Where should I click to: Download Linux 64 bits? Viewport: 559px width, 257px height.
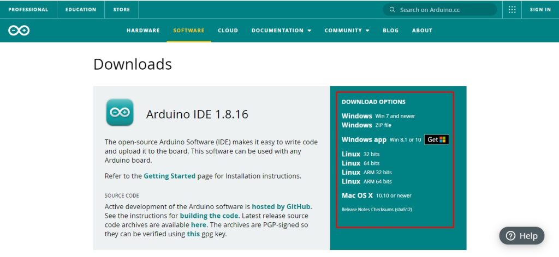tap(360, 163)
